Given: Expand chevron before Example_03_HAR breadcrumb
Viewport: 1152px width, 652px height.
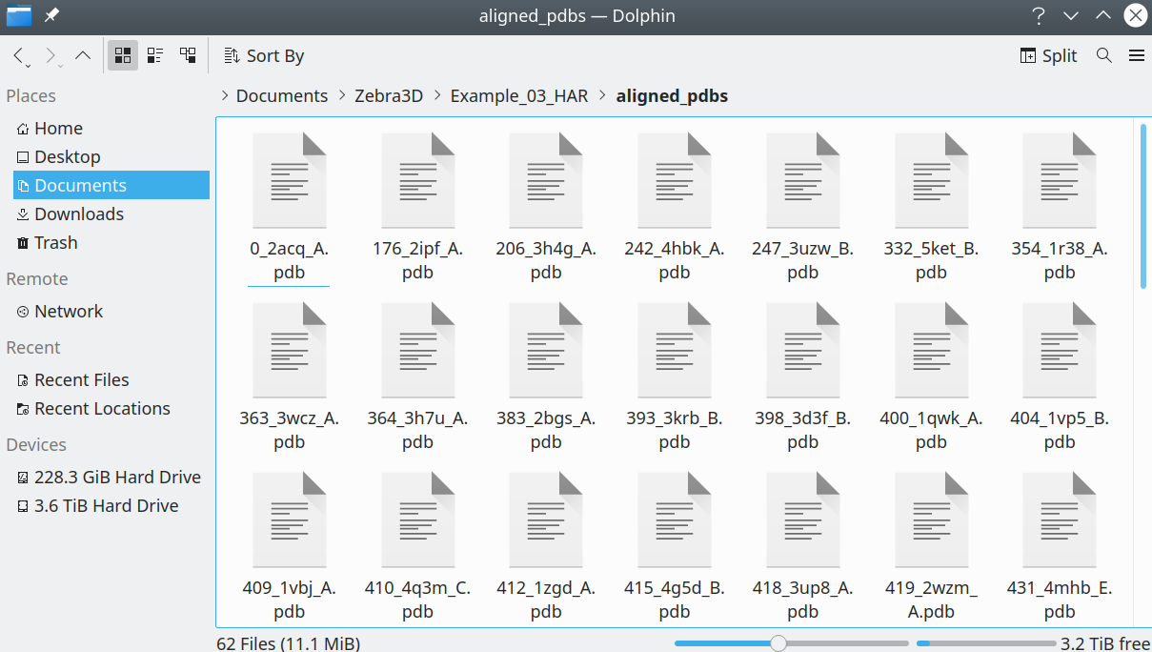Looking at the screenshot, I should pyautogui.click(x=437, y=95).
